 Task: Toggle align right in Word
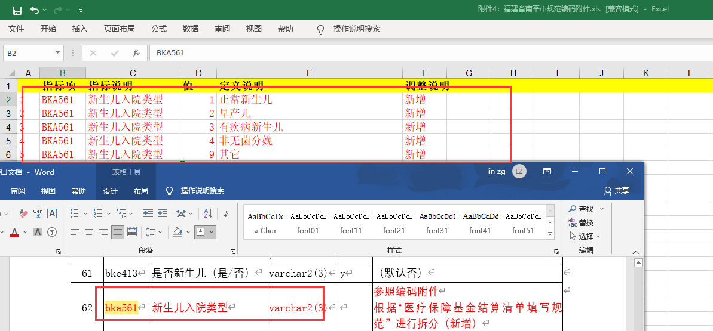[103, 232]
